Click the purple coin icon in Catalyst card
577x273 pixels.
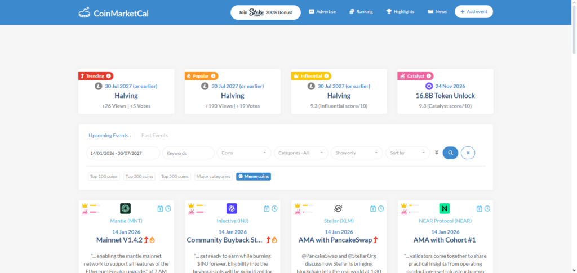pyautogui.click(x=429, y=86)
